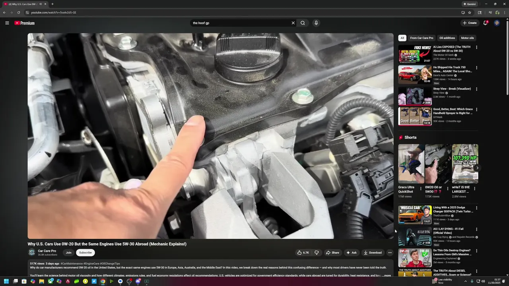Select the 'All' filter chip
Image resolution: width=509 pixels, height=286 pixels.
tap(402, 38)
